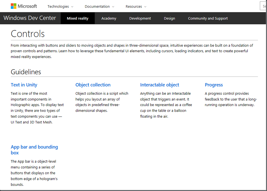Open the Object collection guideline
The height and width of the screenshot is (191, 267).
[x=93, y=85]
